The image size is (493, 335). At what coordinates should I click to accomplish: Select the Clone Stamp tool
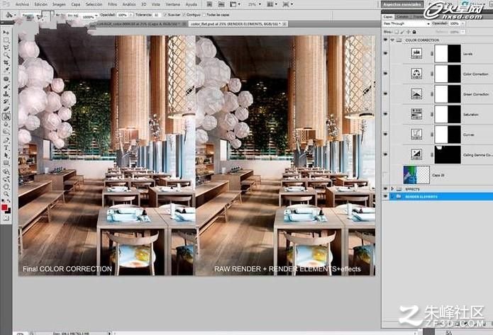(6, 94)
